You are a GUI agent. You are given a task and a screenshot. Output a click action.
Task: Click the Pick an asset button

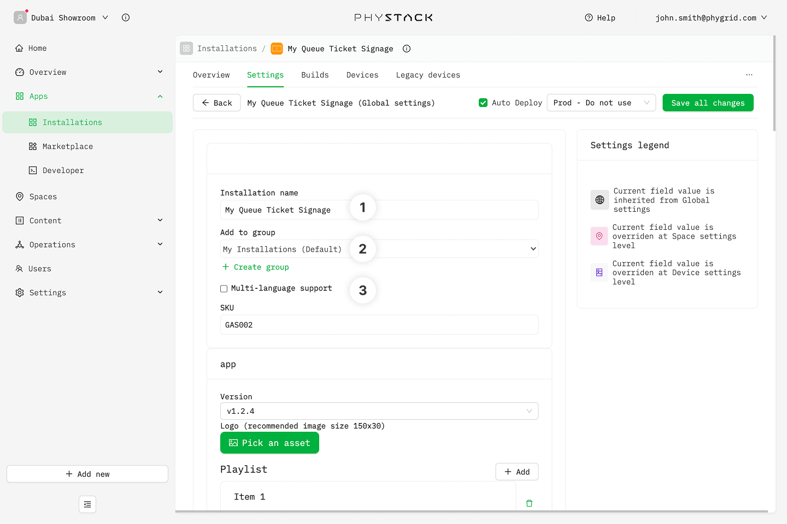pyautogui.click(x=269, y=443)
